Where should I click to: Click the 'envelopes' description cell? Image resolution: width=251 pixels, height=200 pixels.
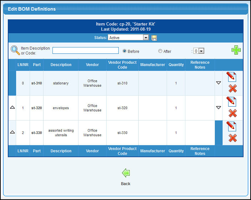(x=61, y=108)
